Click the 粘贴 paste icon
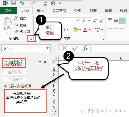Viewport: 129px width, 117px height. pos(7,21)
